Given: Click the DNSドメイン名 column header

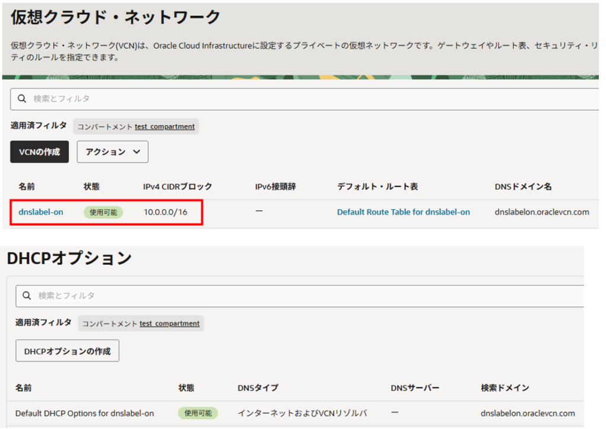Looking at the screenshot, I should (x=523, y=187).
